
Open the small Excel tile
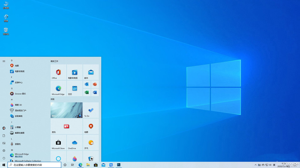pyautogui.click(x=87, y=92)
